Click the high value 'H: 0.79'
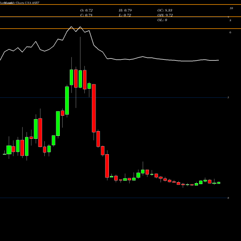Image resolution: width=241 pixels, height=241 pixels. [x=125, y=11]
